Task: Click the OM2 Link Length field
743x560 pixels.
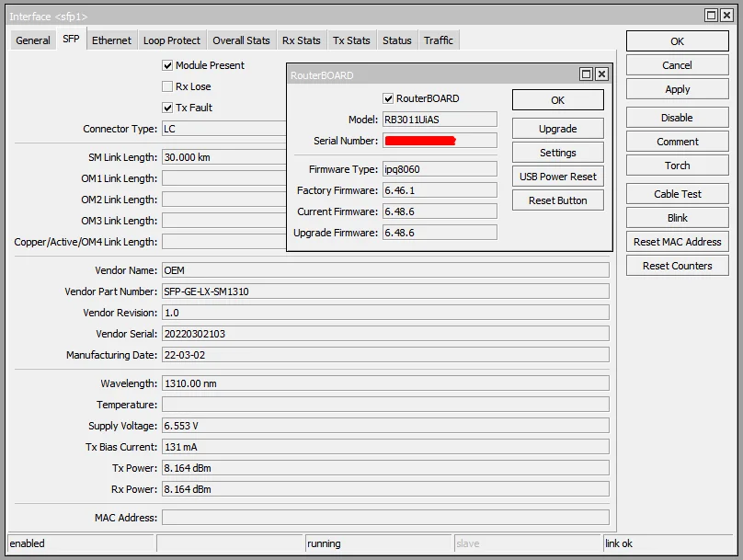Action: pos(224,200)
